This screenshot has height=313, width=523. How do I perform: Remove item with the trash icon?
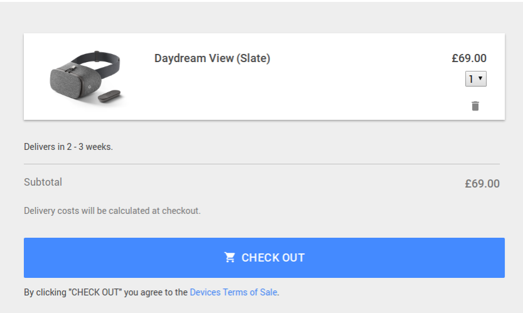pos(475,106)
